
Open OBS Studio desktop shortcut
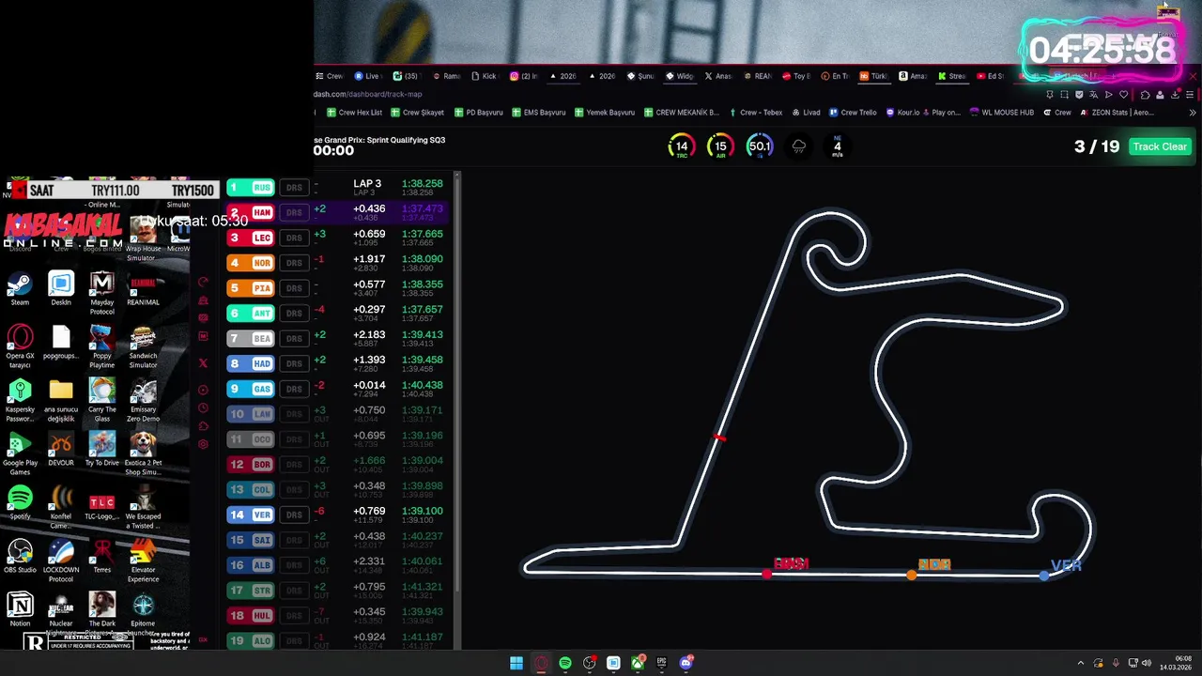(20, 556)
